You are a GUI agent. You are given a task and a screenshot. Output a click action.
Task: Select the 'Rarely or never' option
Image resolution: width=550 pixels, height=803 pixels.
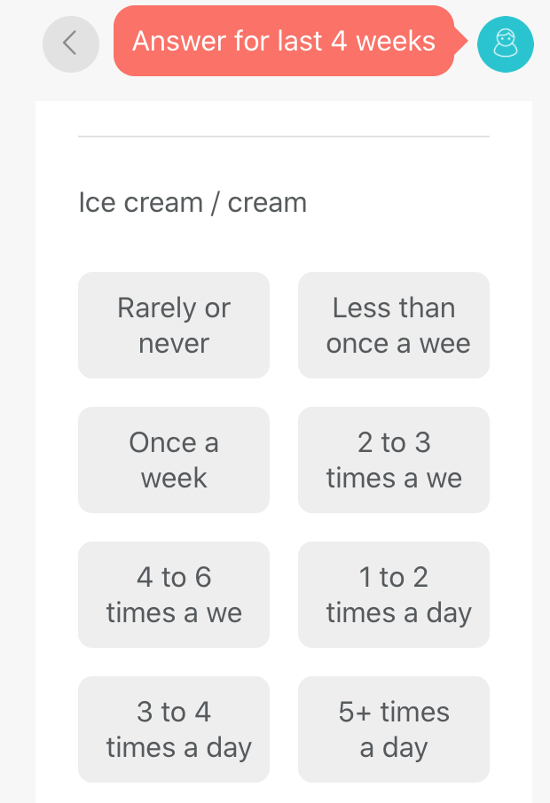174,325
